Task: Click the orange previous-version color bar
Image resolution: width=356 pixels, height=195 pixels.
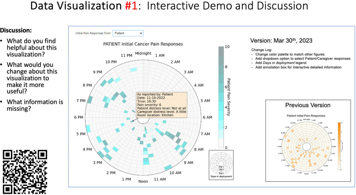Action: point(339,146)
